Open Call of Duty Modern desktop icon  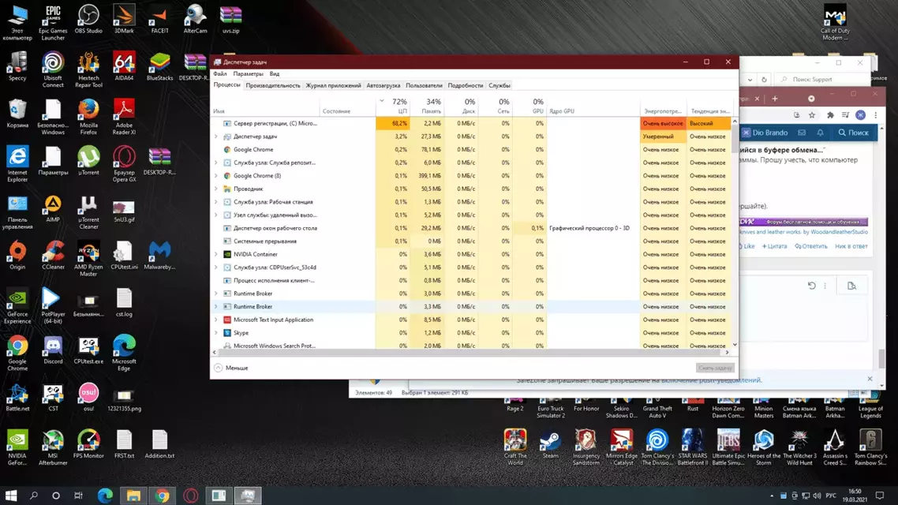(x=835, y=23)
